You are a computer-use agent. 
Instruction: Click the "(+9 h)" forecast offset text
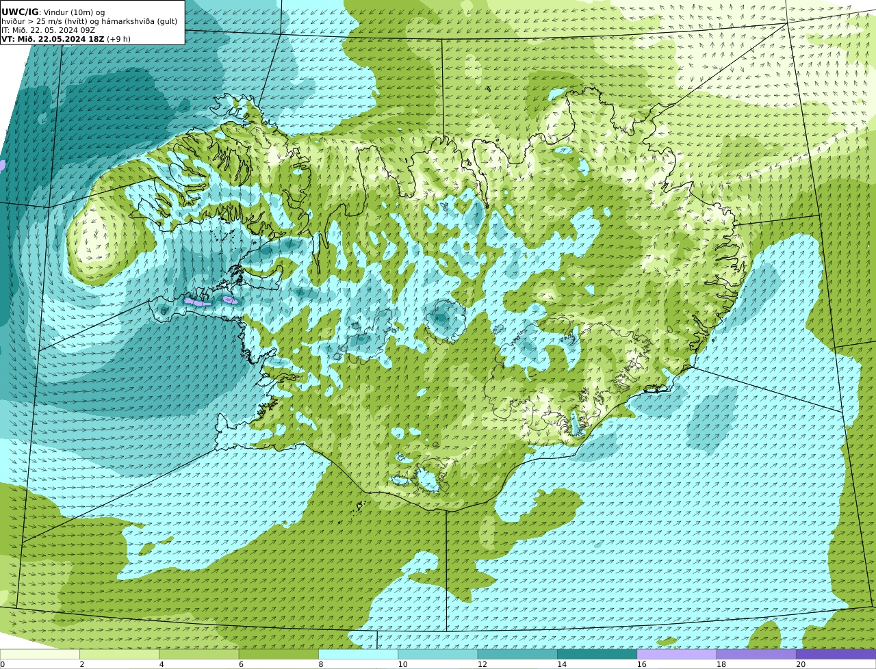(118, 39)
